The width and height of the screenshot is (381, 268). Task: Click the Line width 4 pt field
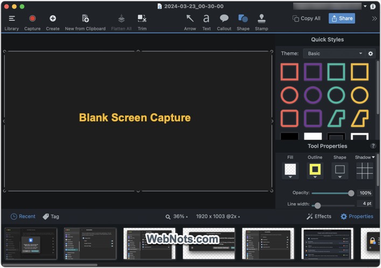pyautogui.click(x=365, y=203)
